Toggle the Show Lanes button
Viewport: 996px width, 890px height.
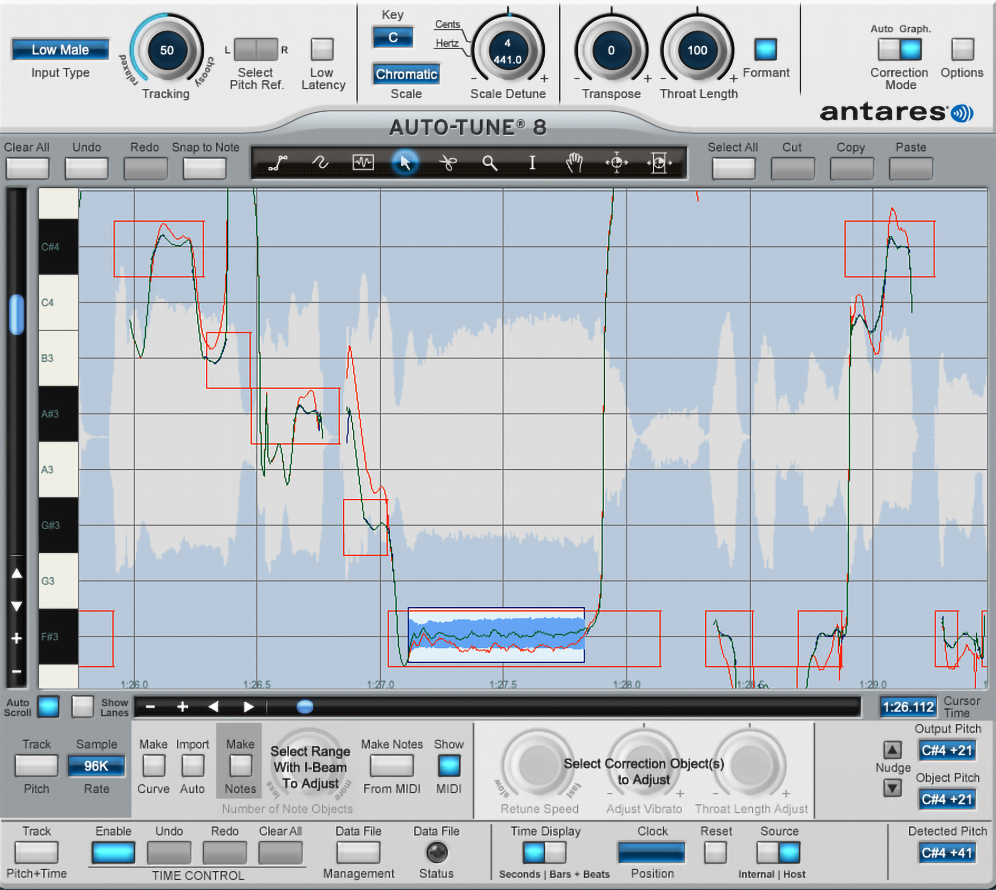82,707
